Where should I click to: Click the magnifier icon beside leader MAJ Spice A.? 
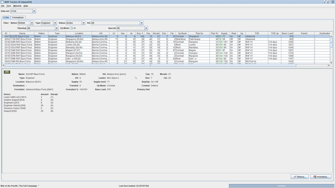click(x=136, y=78)
